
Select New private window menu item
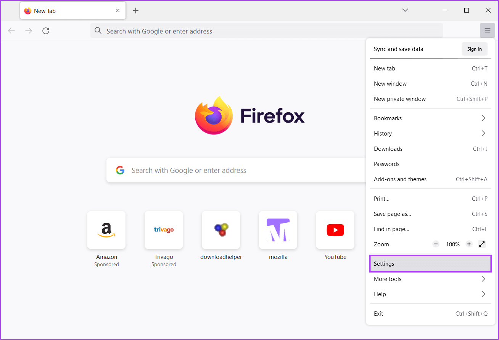pos(431,99)
